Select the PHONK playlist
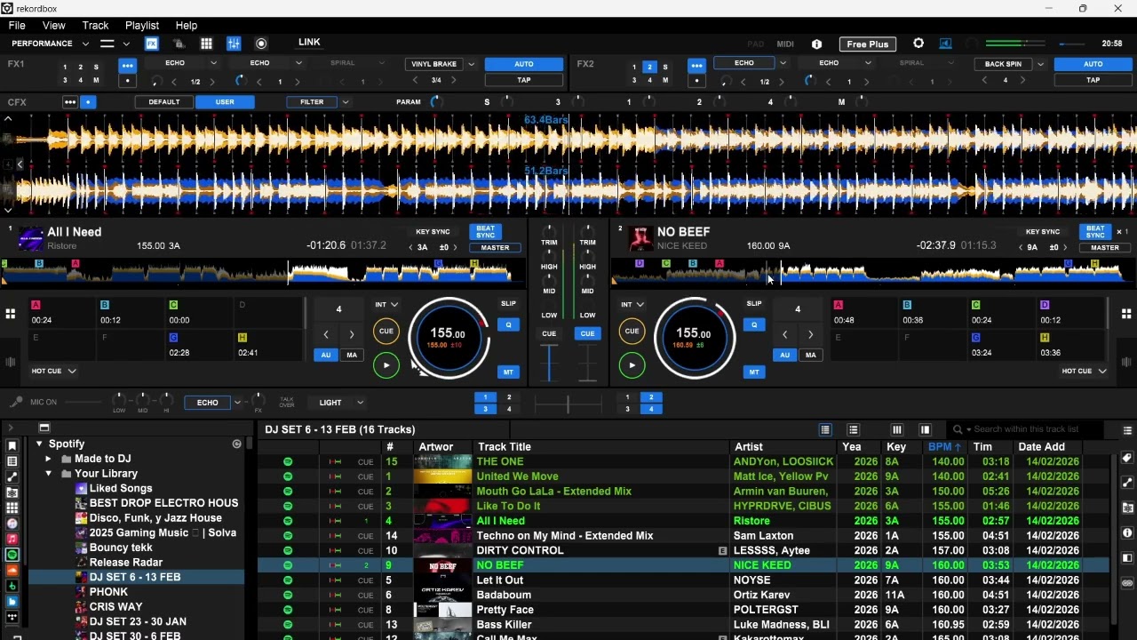This screenshot has width=1137, height=640. coord(108,592)
